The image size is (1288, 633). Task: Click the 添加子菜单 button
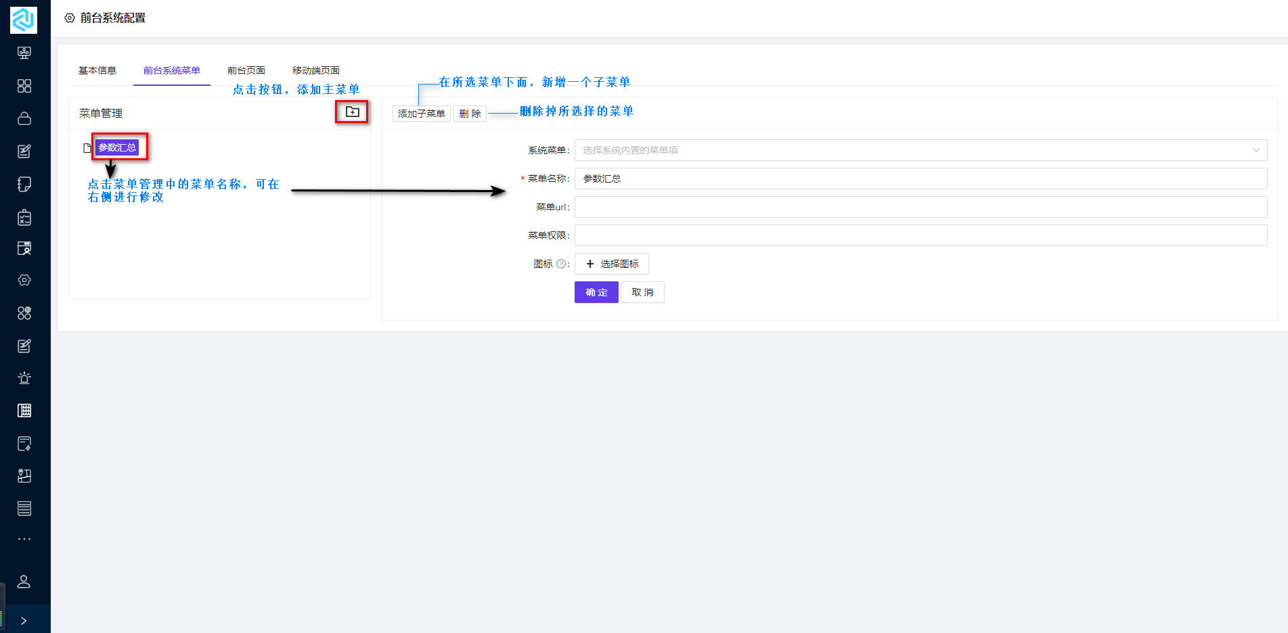coord(422,114)
